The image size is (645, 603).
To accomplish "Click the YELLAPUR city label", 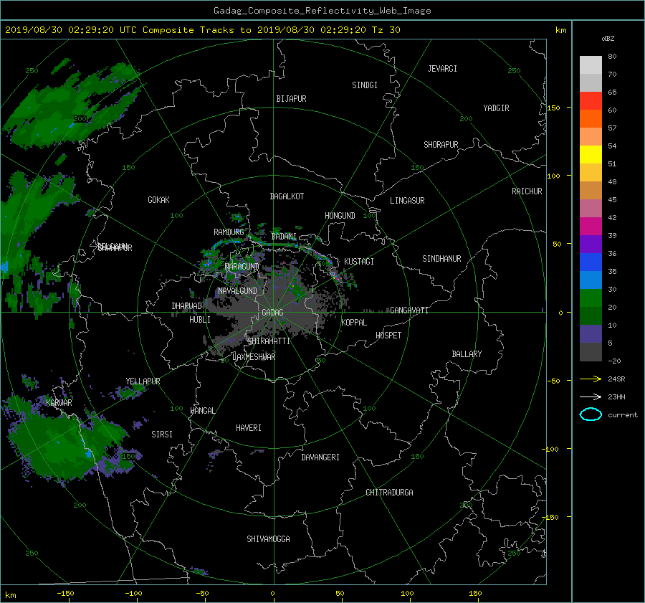I will [x=143, y=381].
